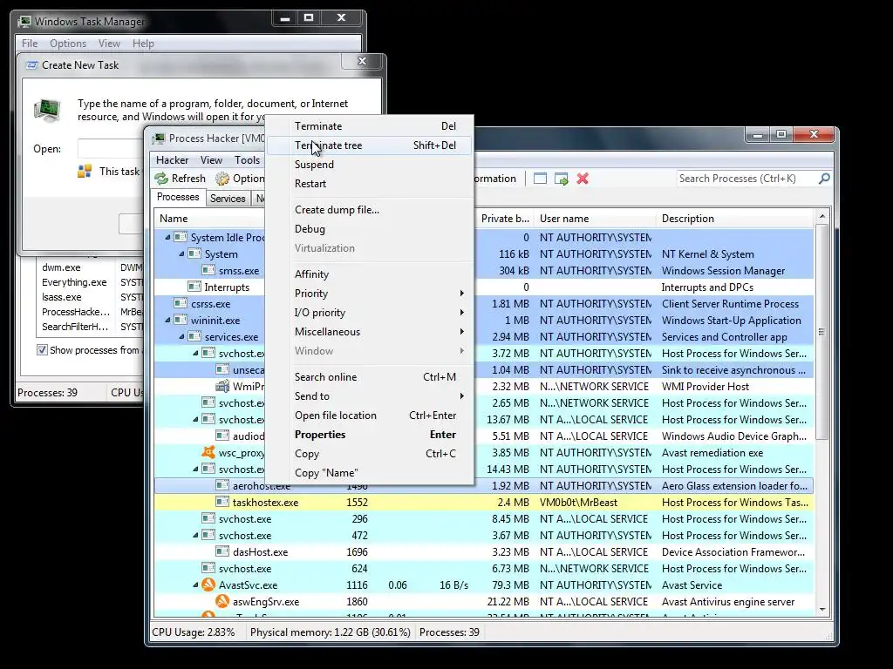
Task: Select WMI Provider Host description cell
Action: coord(705,387)
